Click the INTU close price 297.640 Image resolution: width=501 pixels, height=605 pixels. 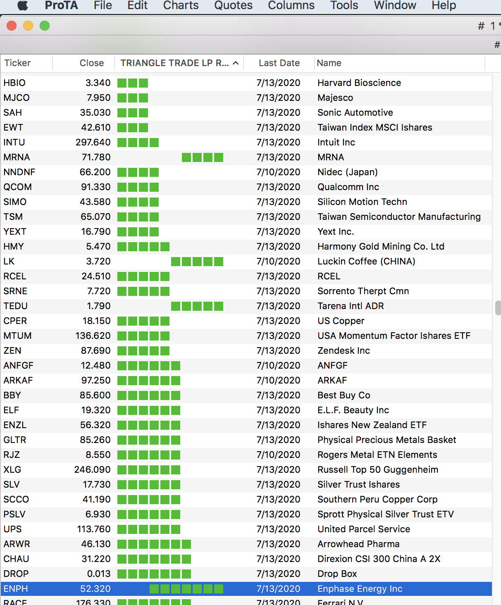tap(93, 142)
